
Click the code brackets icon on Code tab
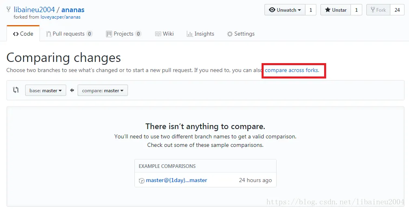pos(16,34)
